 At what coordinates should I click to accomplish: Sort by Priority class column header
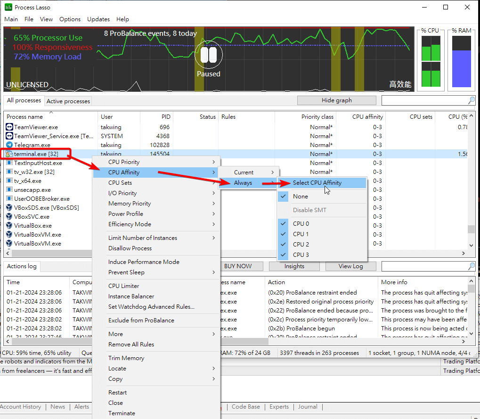pyautogui.click(x=306, y=117)
